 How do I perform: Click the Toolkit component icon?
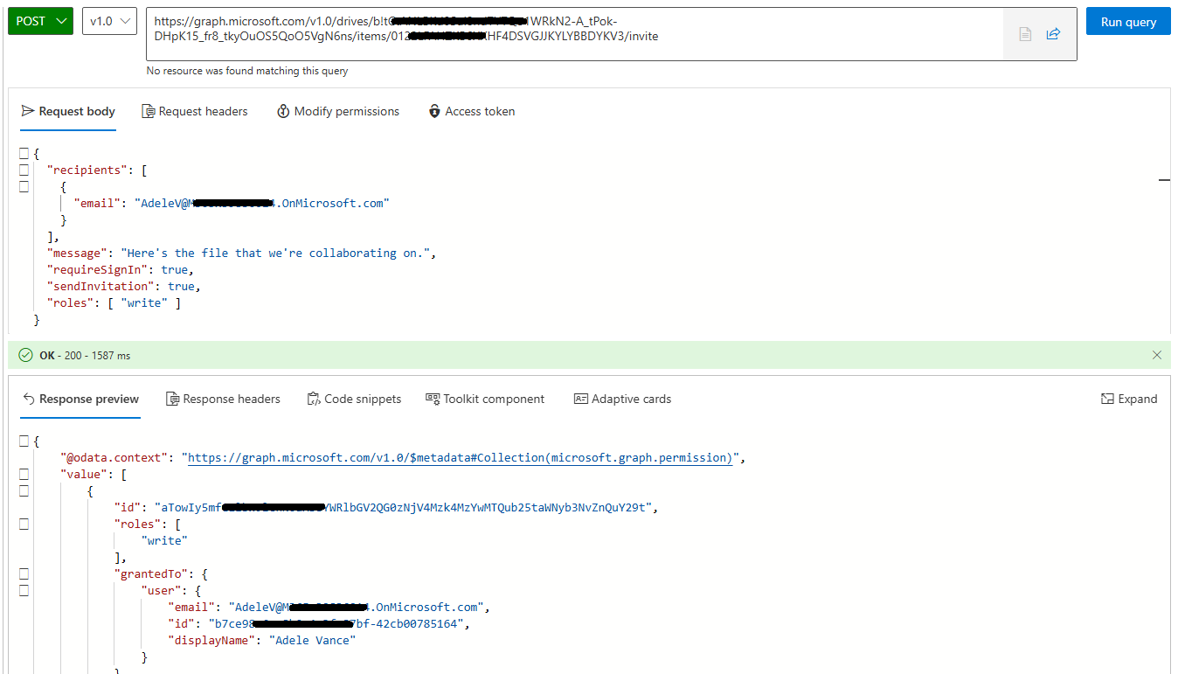pos(432,399)
